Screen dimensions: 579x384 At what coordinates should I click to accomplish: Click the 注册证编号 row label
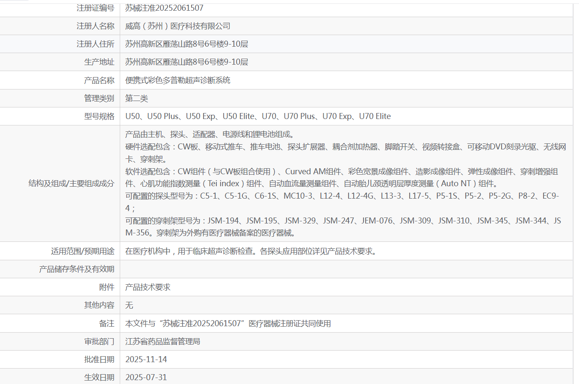point(95,8)
